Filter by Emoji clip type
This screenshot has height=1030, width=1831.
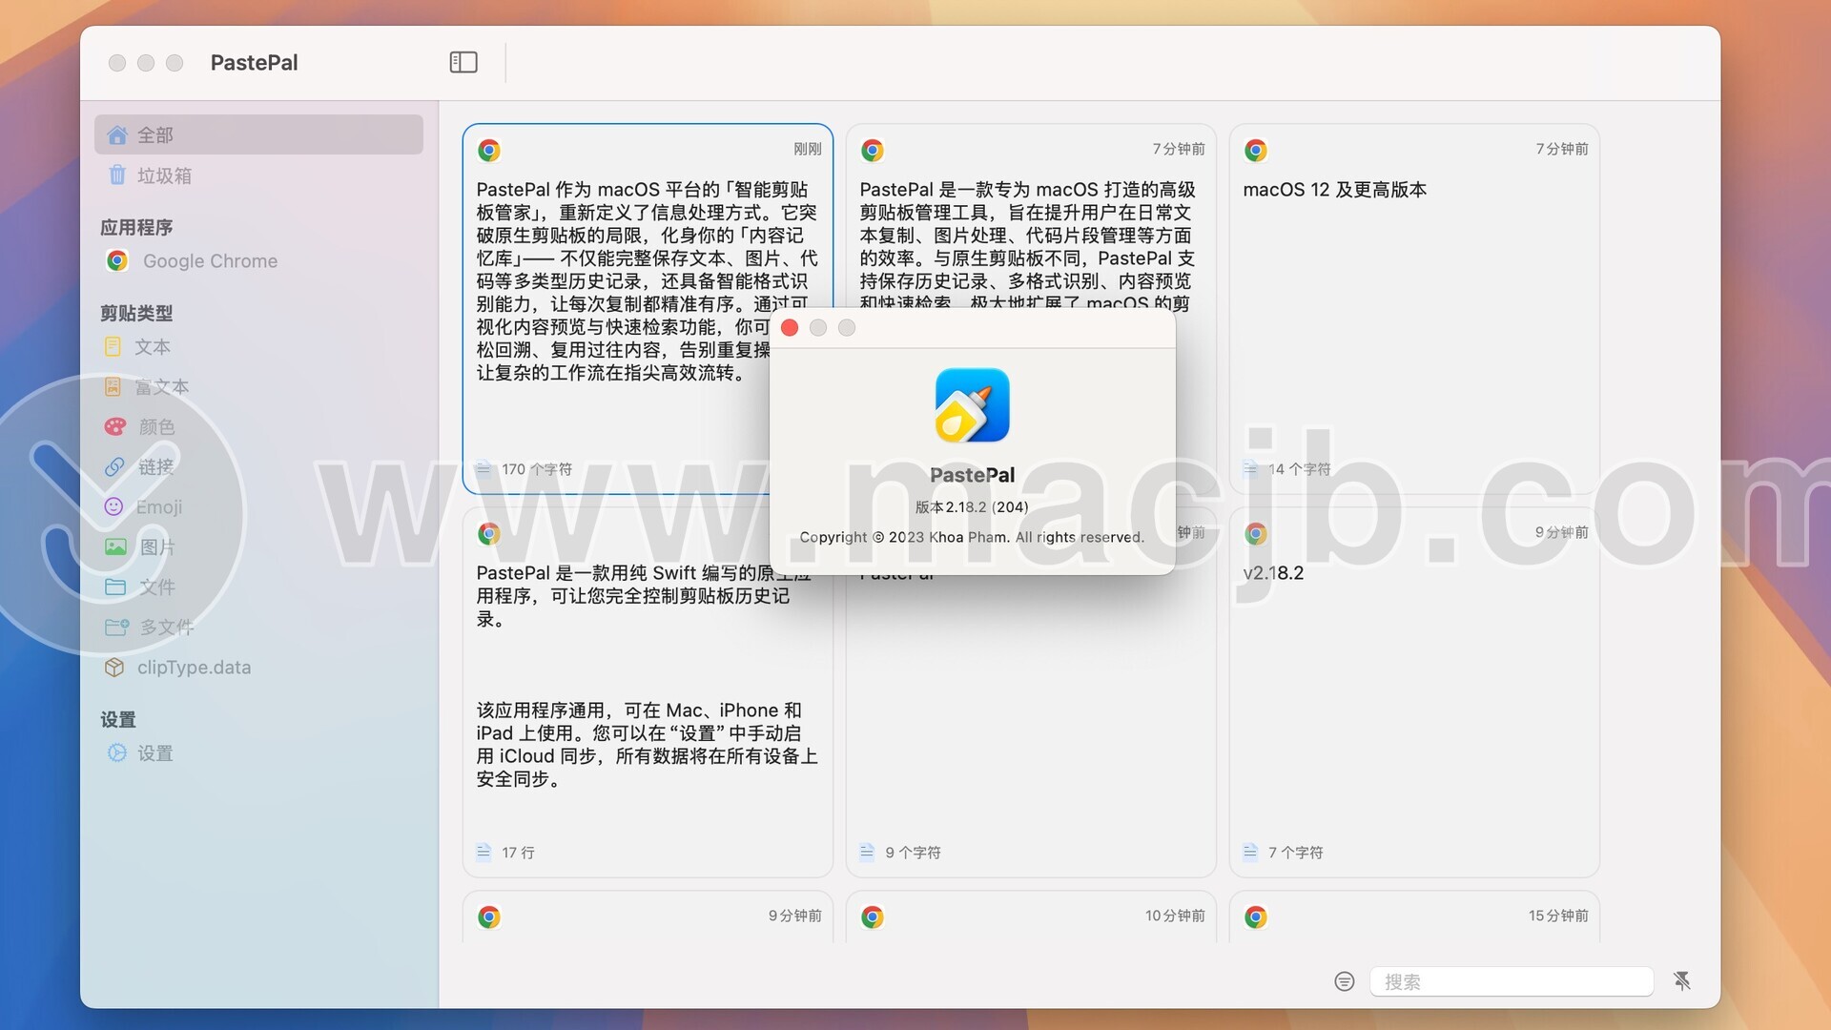tap(258, 506)
